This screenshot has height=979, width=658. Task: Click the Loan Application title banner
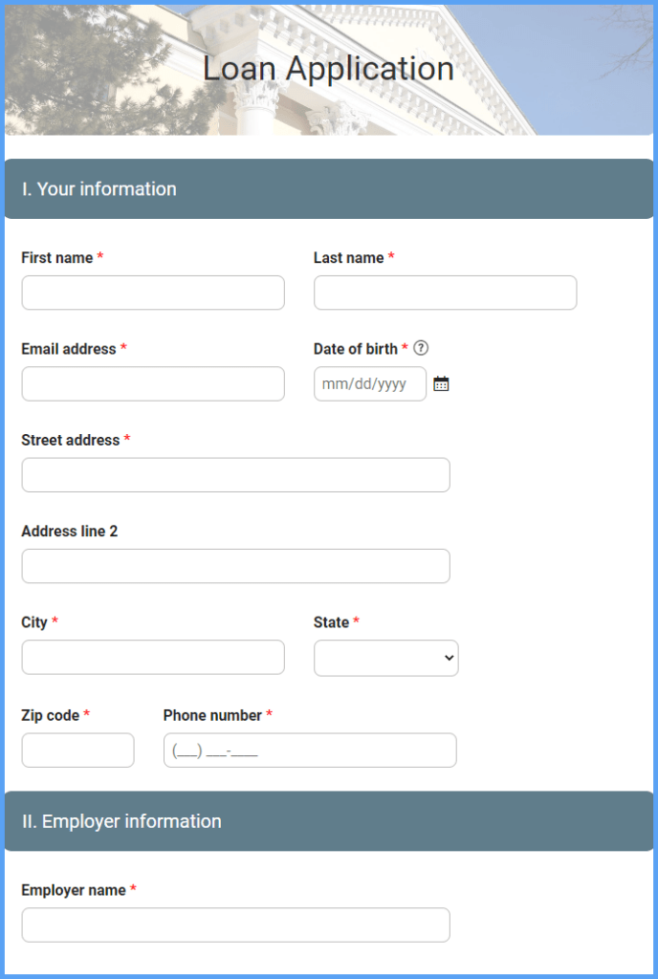[x=328, y=68]
